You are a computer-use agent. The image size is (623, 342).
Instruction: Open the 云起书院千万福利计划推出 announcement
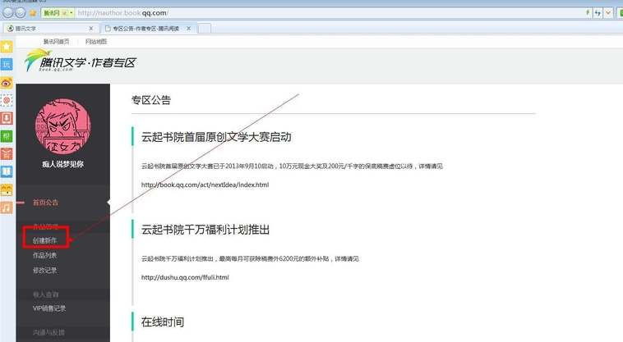(x=205, y=230)
